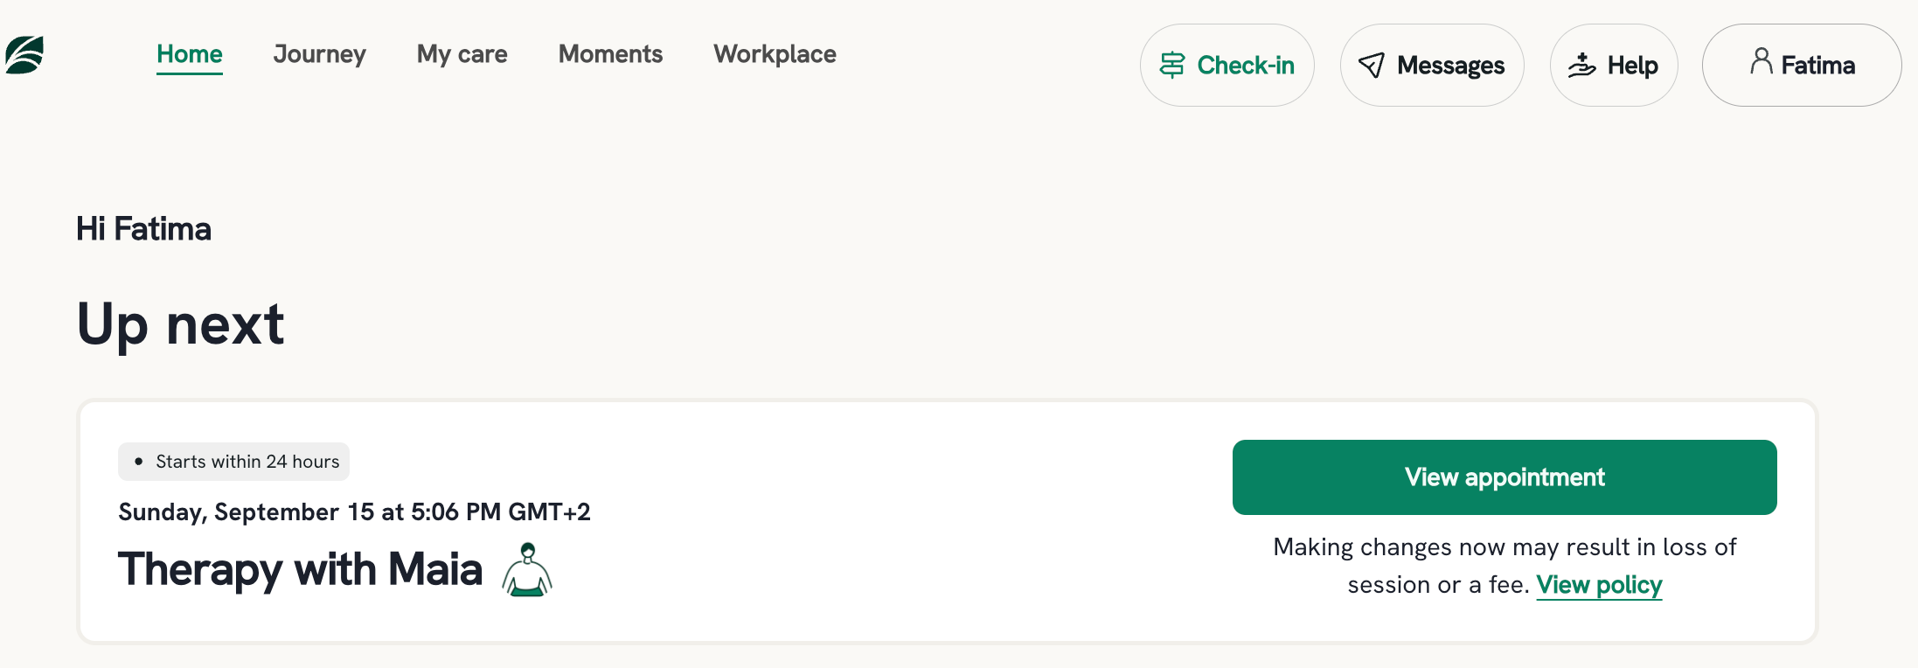This screenshot has width=1918, height=668.
Task: Go to the Journey tab
Action: pos(320,54)
